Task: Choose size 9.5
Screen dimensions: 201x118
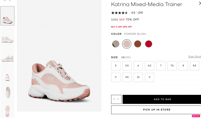Action: click(127, 77)
